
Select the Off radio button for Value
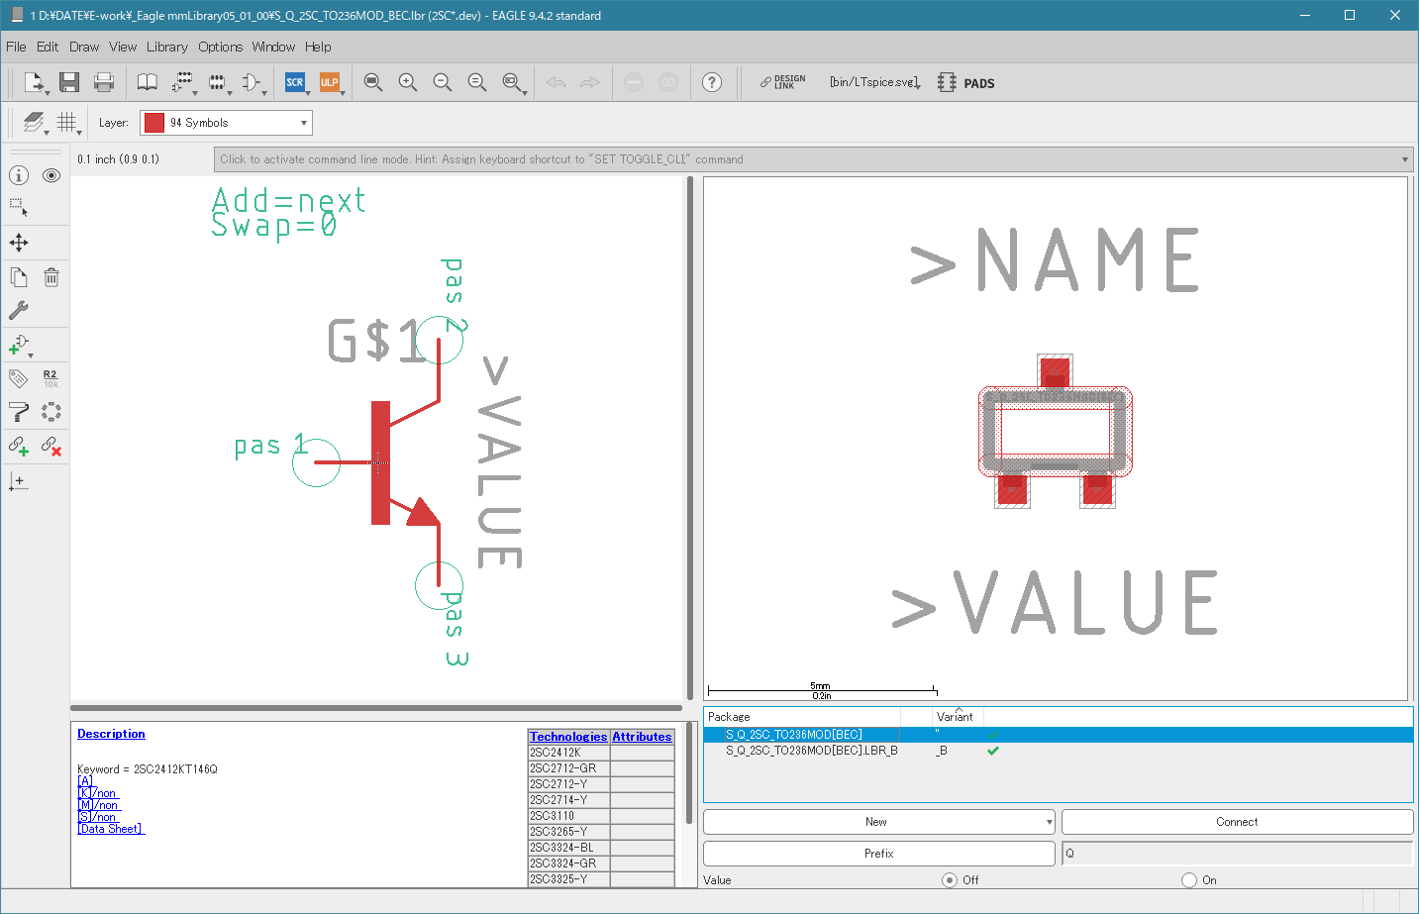[x=950, y=880]
